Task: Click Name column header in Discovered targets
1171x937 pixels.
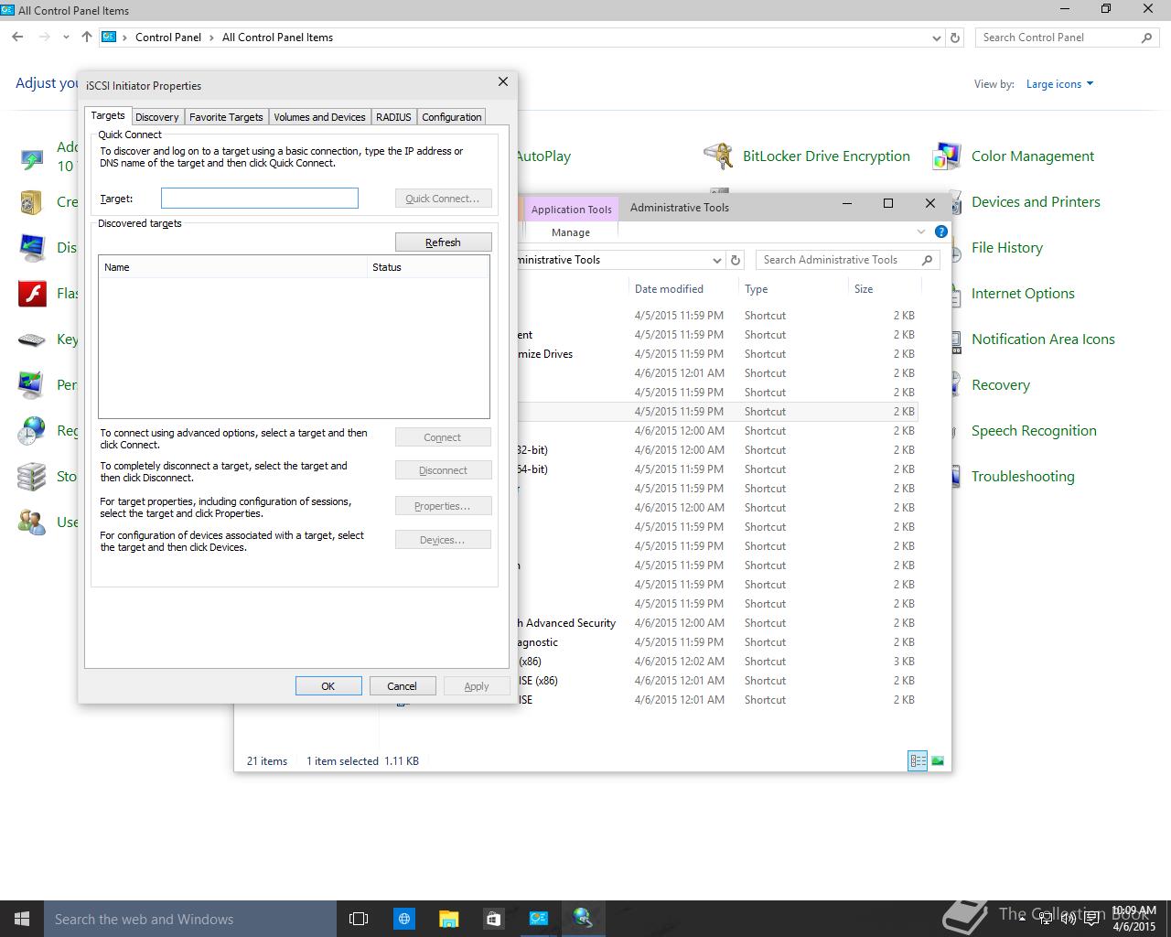Action: pyautogui.click(x=232, y=267)
